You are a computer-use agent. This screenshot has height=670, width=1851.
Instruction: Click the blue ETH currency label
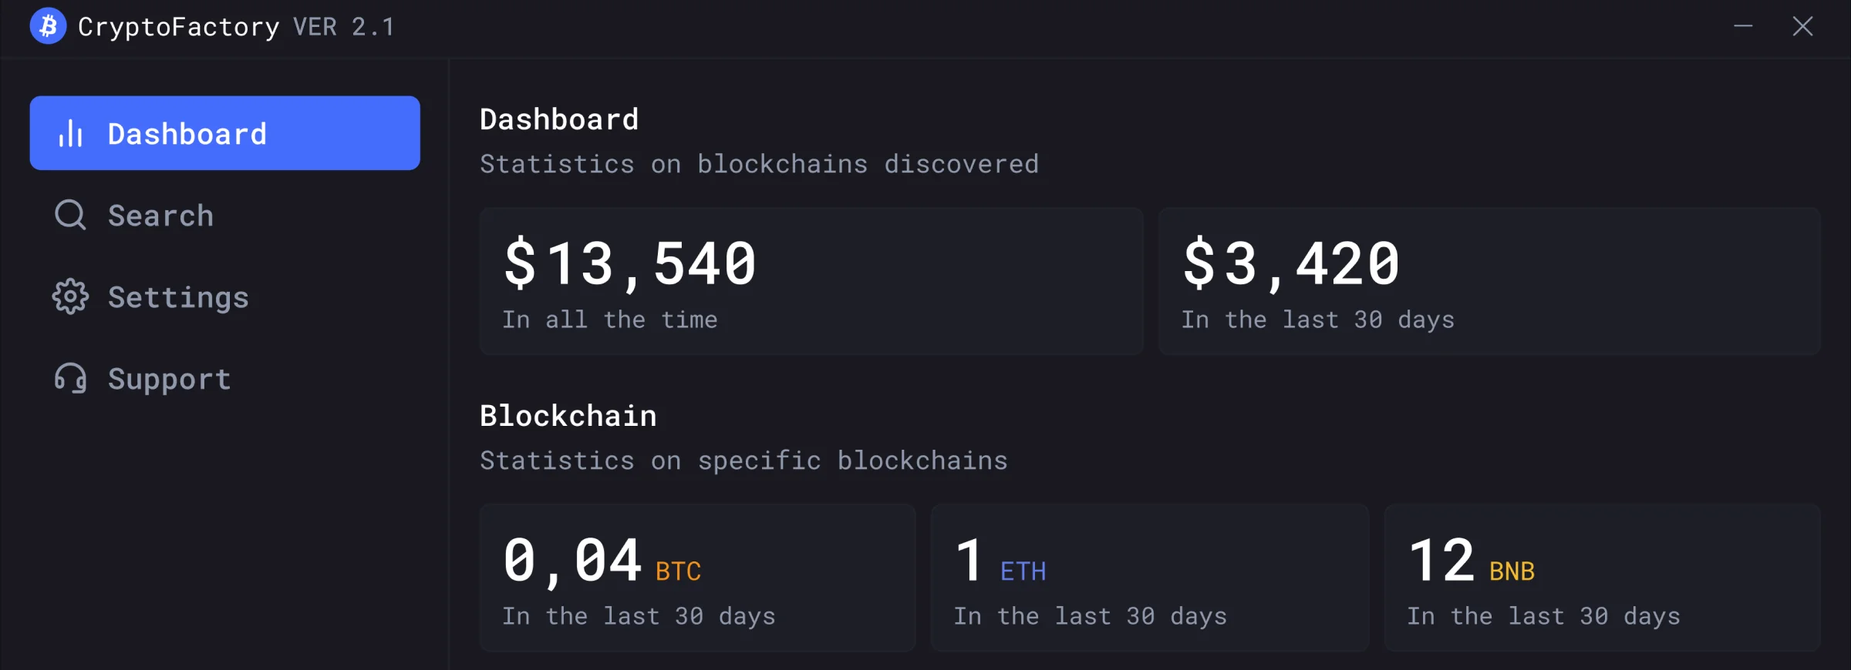pos(1023,571)
